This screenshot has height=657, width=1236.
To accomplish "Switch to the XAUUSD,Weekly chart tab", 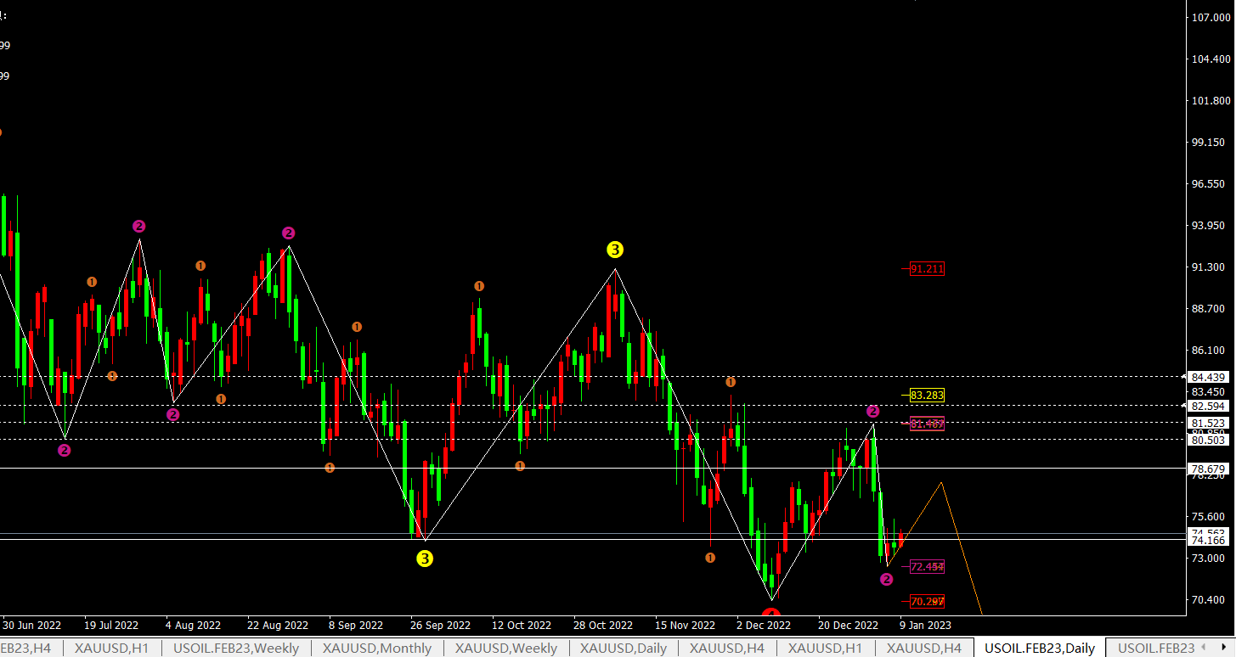I will coord(506,648).
